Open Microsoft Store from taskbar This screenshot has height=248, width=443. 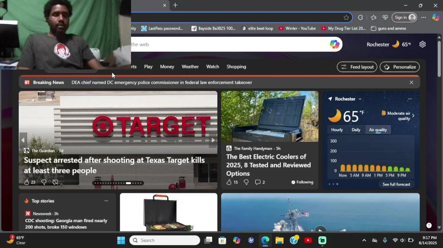click(222, 240)
